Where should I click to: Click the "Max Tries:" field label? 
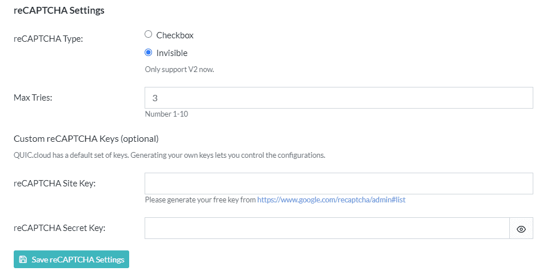(33, 97)
